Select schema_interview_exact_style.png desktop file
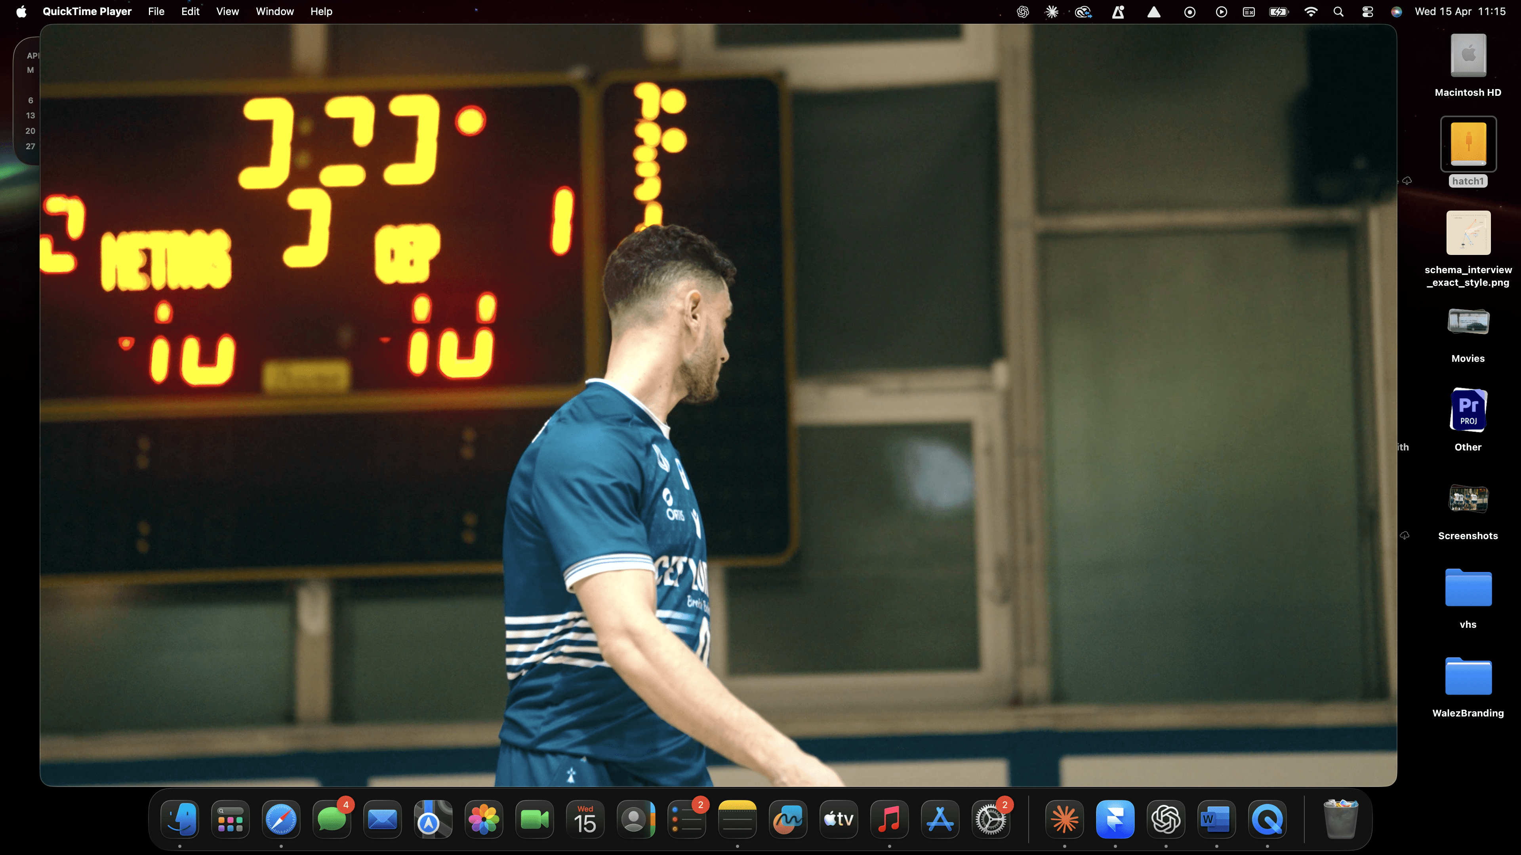1521x855 pixels. click(x=1468, y=233)
